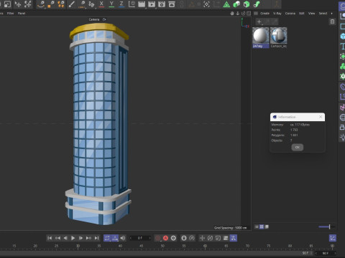Toggle the position key button
The image size is (345, 258).
coord(202,238)
